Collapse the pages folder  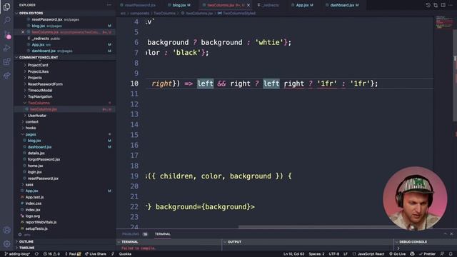tap(30, 134)
